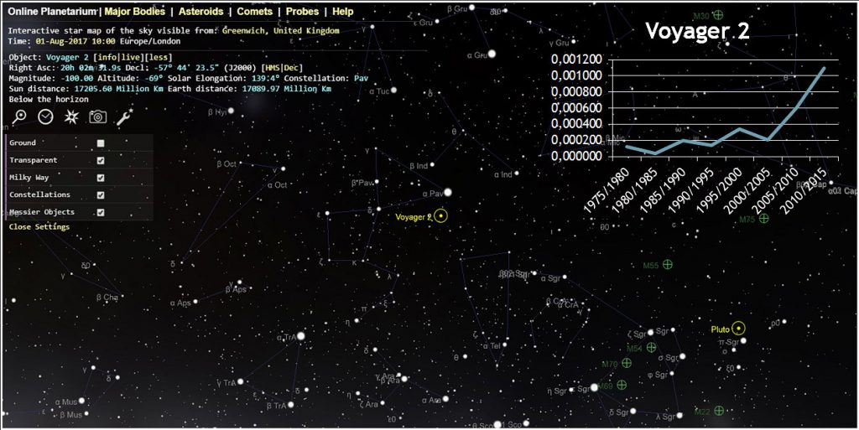Open the Asteroids menu
The height and width of the screenshot is (430, 859).
coord(201,12)
